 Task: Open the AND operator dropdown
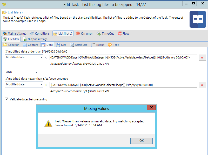(36, 72)
